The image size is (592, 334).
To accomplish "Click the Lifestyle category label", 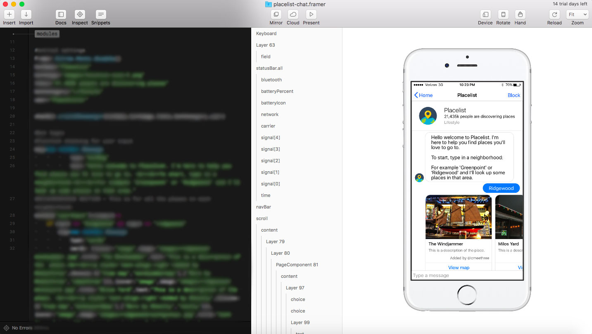I will click(452, 123).
